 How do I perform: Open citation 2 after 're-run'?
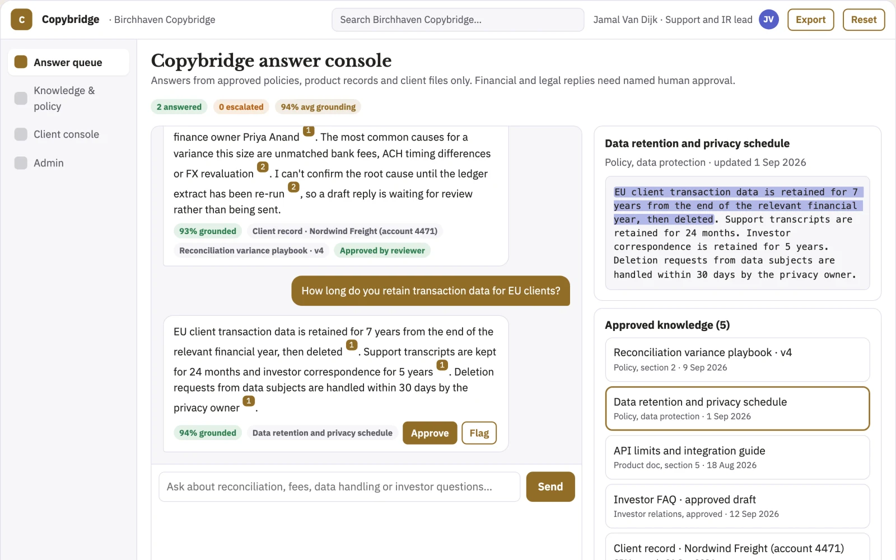click(x=293, y=187)
